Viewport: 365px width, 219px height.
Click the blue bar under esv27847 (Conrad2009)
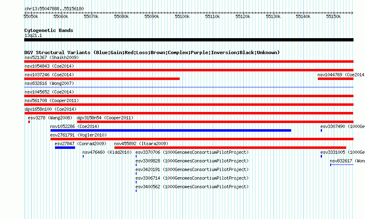[x=65, y=148]
